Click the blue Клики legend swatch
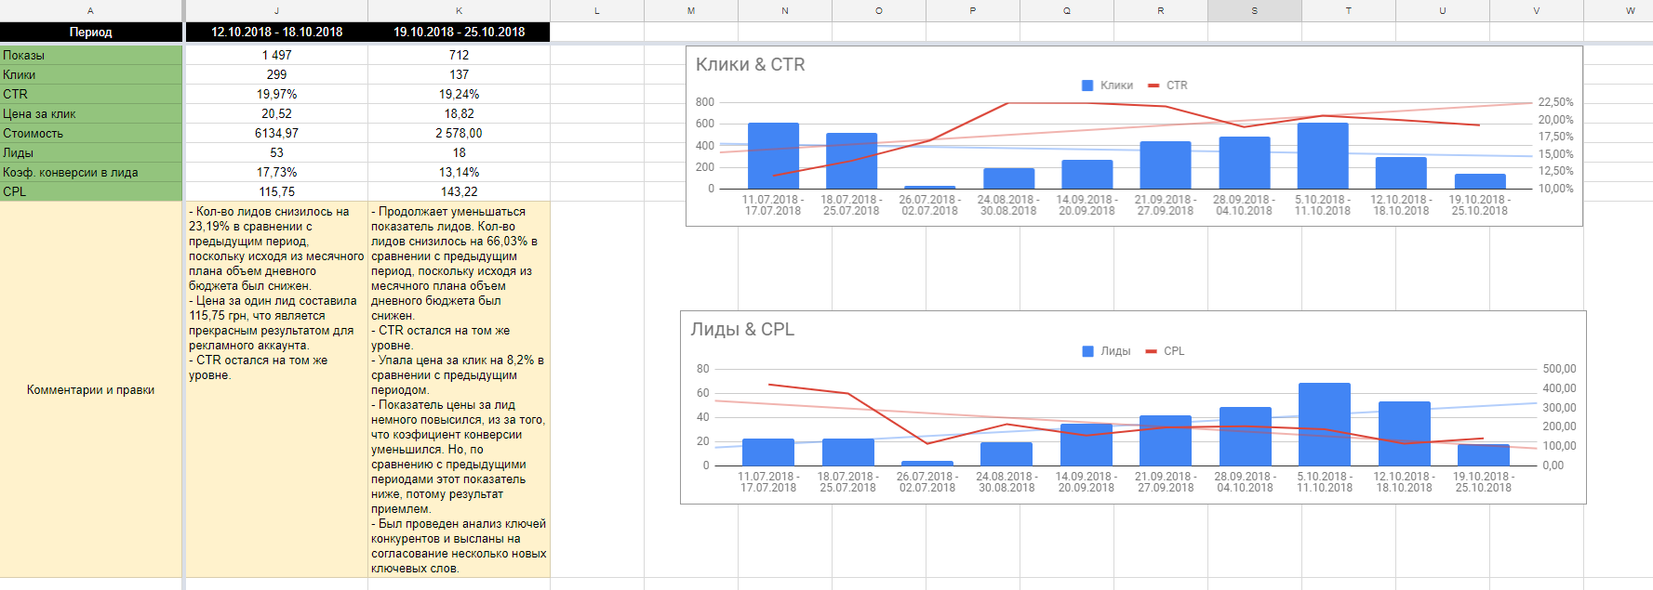Image resolution: width=1653 pixels, height=590 pixels. 1087,85
